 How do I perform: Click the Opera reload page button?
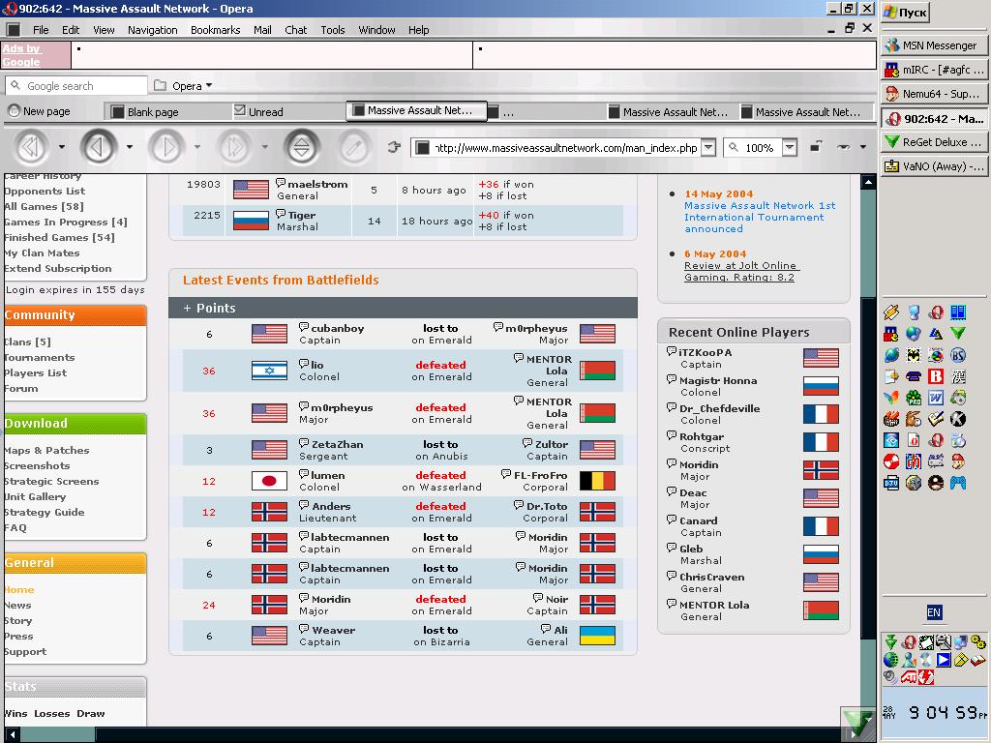click(x=302, y=147)
